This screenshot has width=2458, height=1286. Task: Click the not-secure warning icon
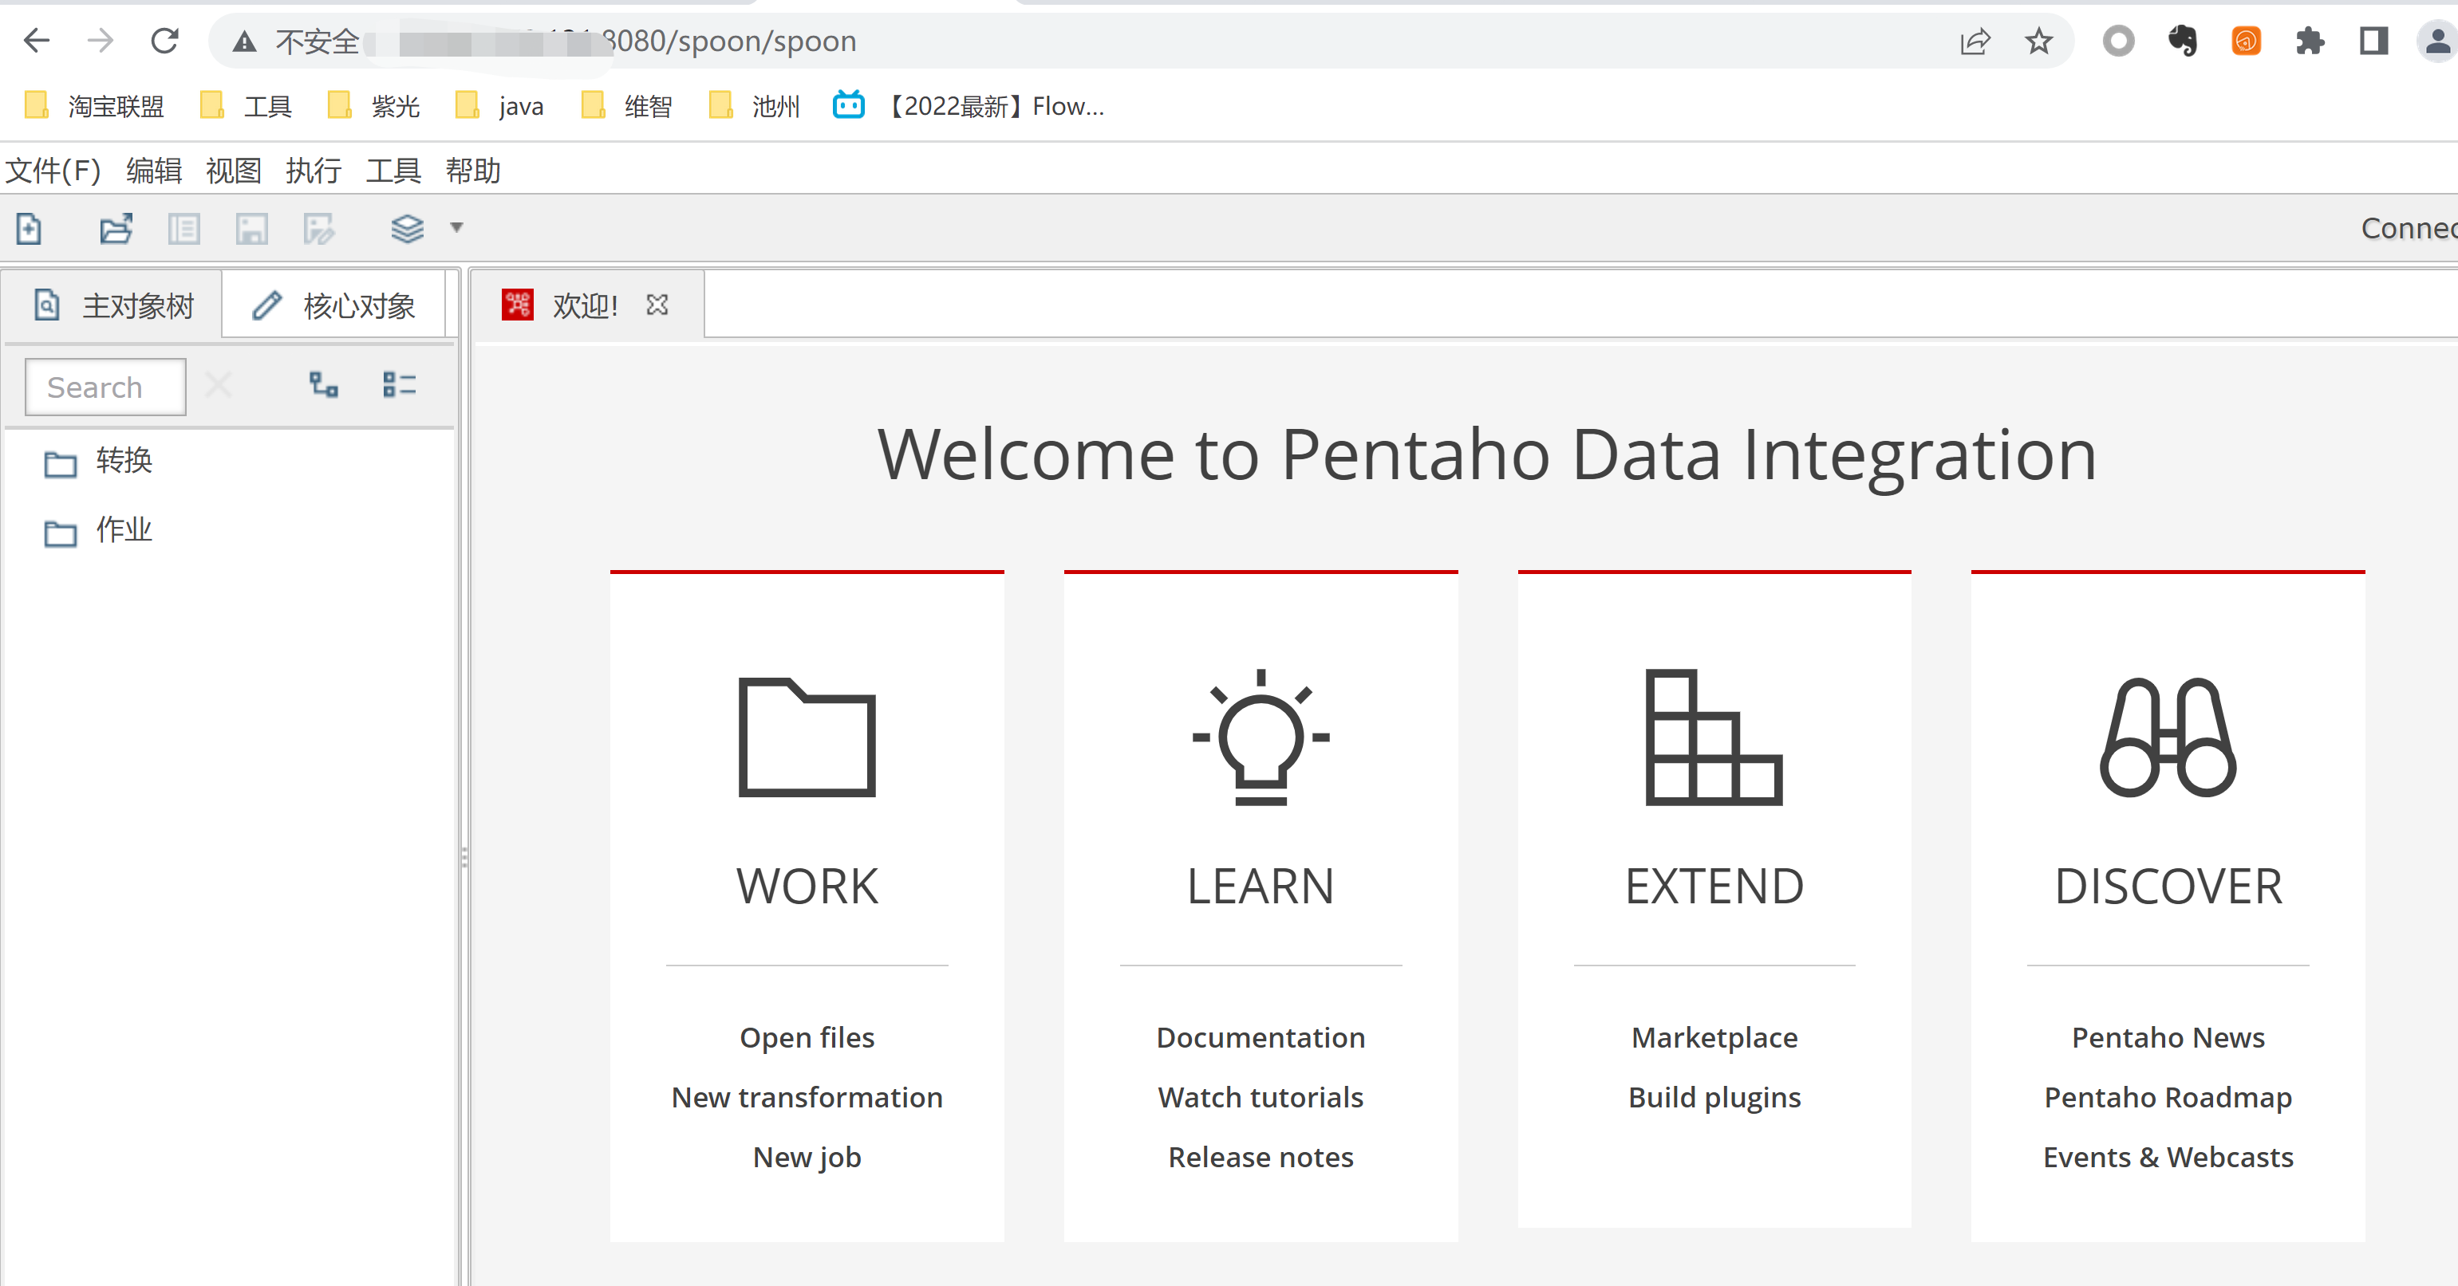coord(244,41)
